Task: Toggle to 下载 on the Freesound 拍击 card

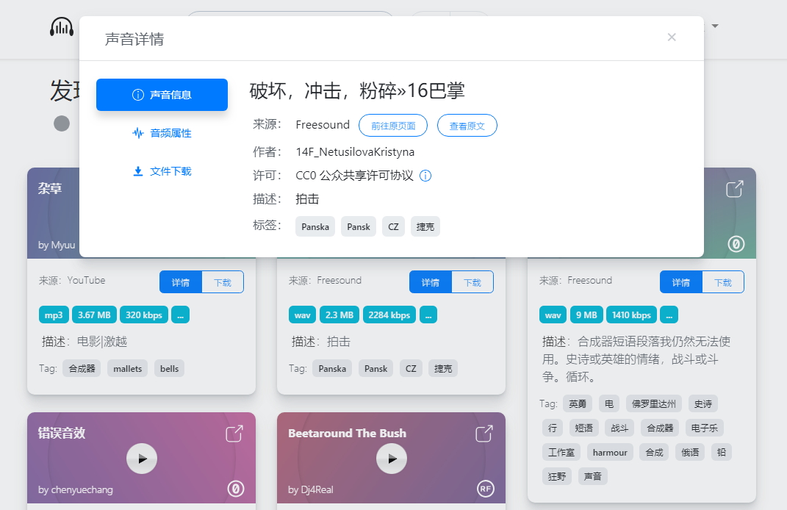Action: tap(473, 281)
